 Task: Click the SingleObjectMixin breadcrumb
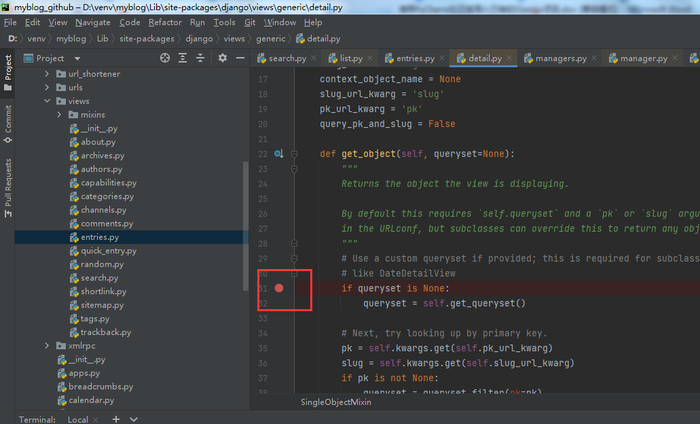coord(336,402)
